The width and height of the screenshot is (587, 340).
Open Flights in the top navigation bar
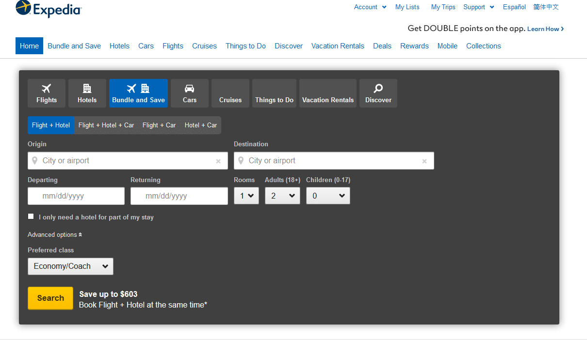pyautogui.click(x=173, y=46)
